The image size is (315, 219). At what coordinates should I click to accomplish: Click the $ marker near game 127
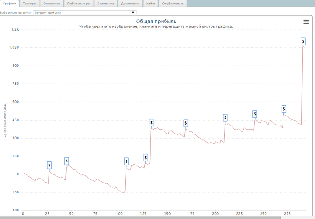pos(146,157)
